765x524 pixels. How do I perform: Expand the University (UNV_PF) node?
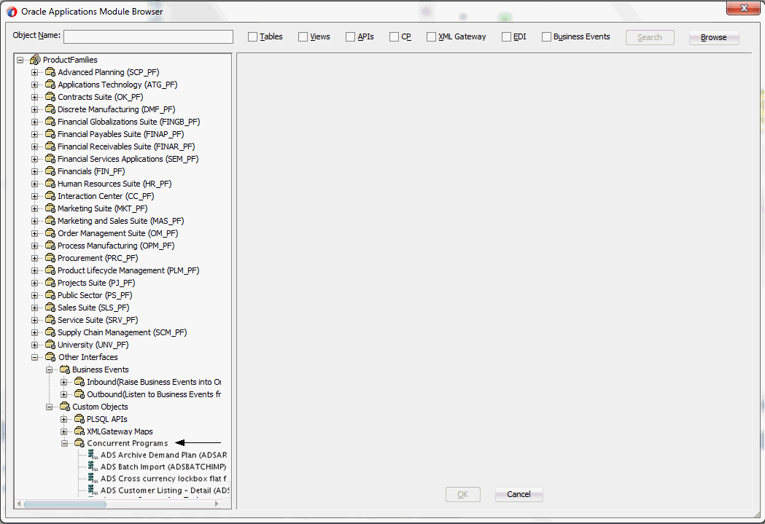coord(34,345)
